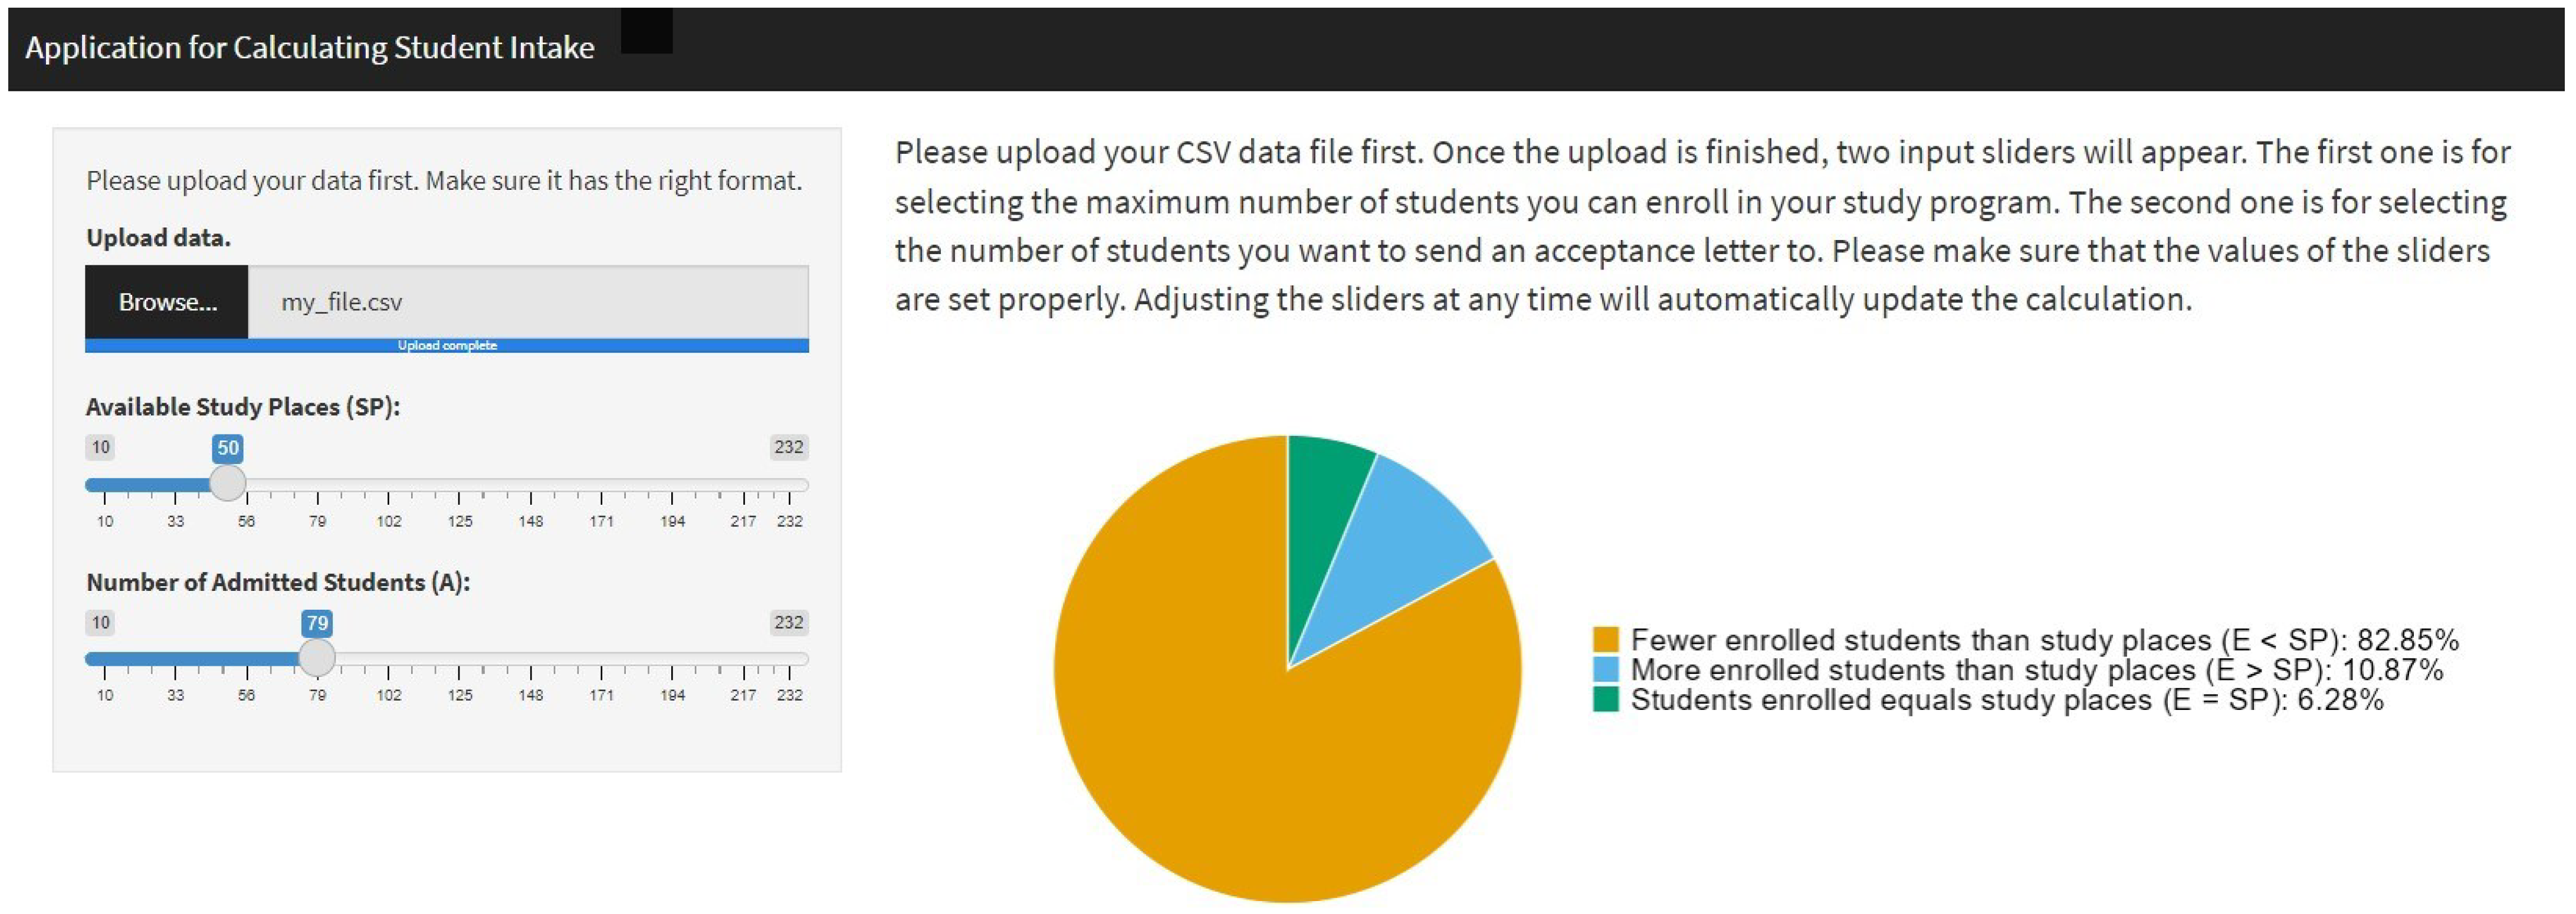This screenshot has height=914, width=2576.
Task: Set Available Study Places slider to tick 125
Action: 459,486
